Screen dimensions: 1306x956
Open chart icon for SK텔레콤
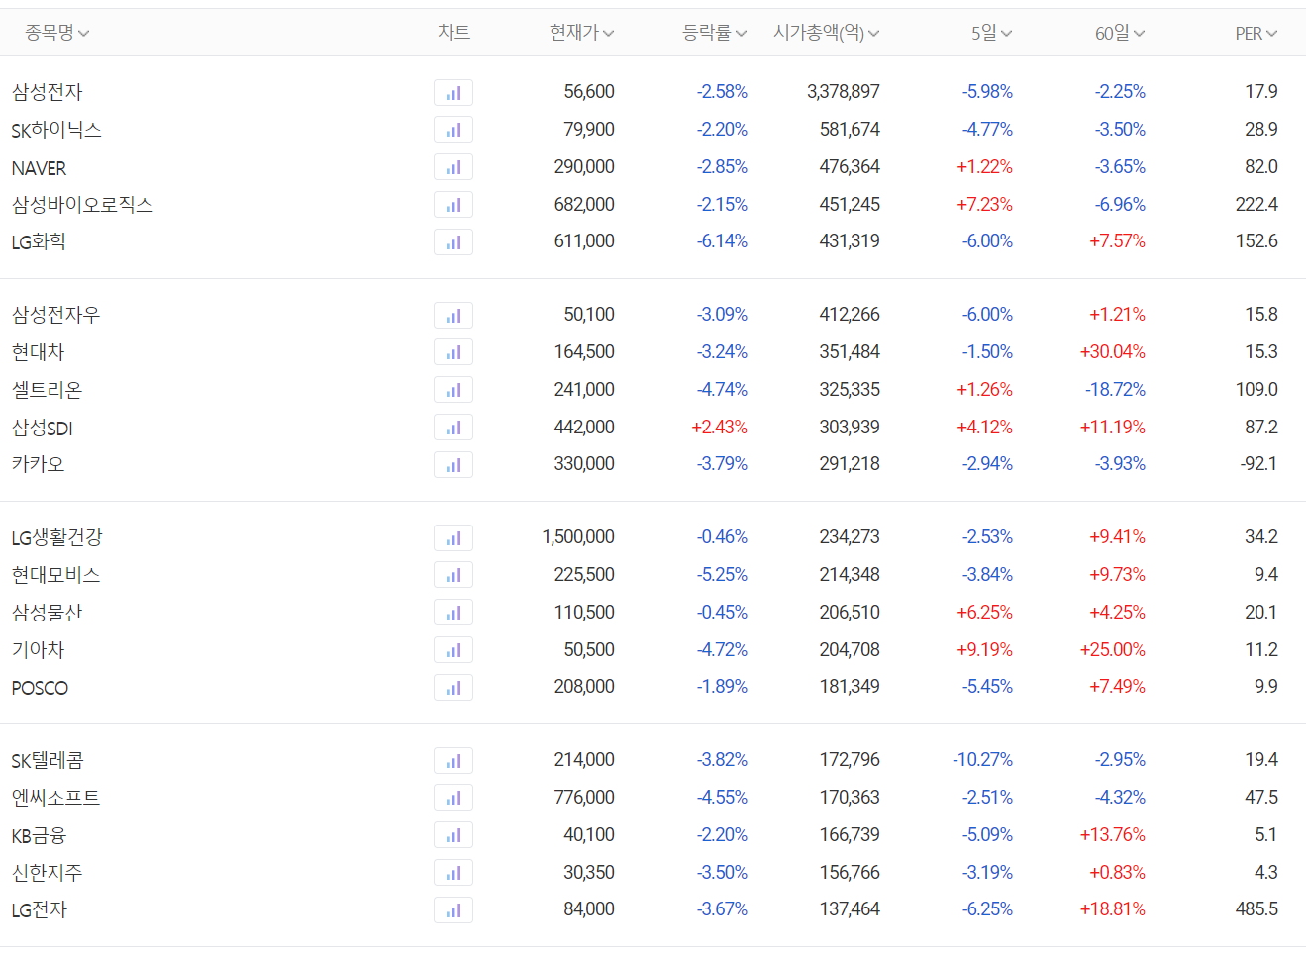coord(453,761)
